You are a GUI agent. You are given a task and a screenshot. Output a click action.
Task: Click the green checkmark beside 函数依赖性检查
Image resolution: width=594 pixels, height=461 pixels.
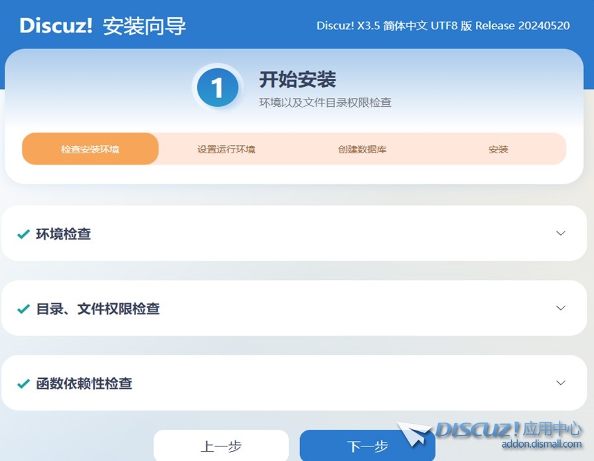(23, 384)
